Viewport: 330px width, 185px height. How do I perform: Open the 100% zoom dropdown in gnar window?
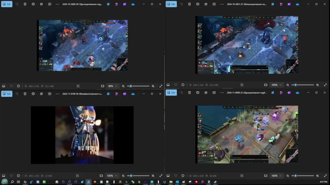(x=276, y=176)
